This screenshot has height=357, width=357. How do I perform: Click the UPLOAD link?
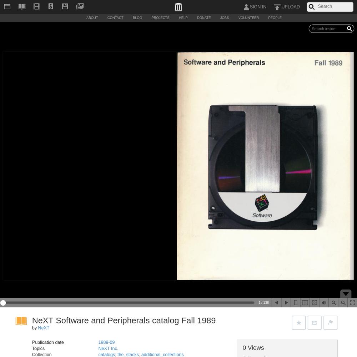point(291,7)
